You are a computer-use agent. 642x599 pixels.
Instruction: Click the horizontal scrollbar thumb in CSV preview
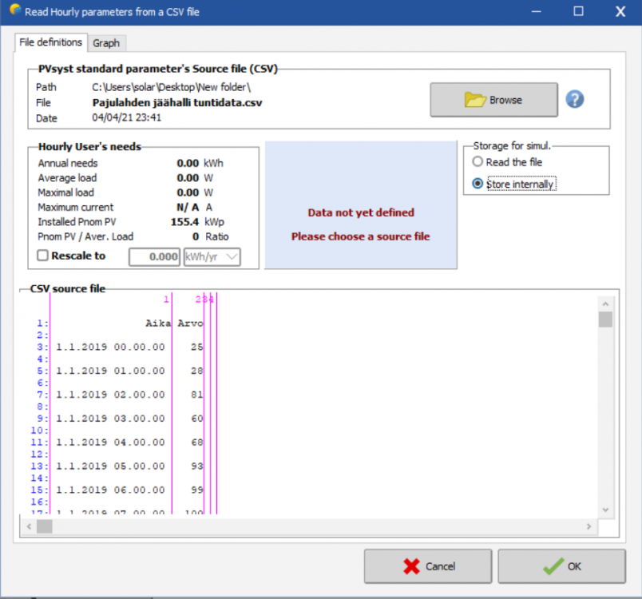[44, 526]
